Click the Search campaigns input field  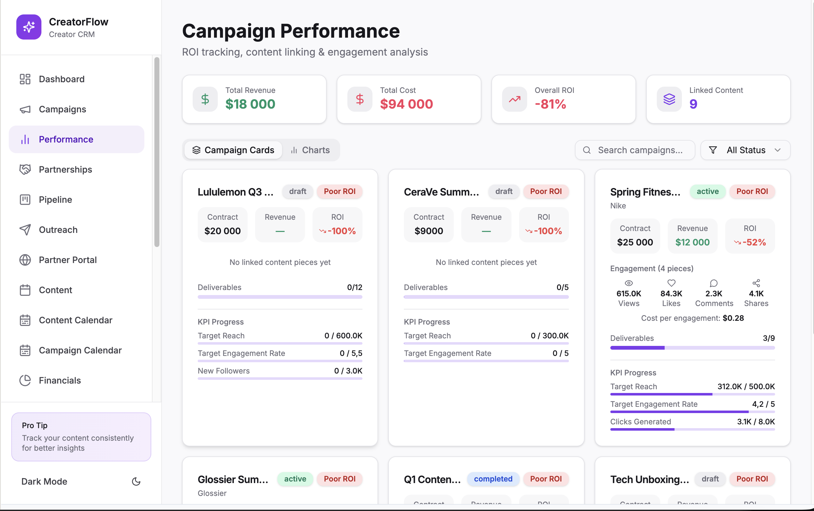coord(635,150)
